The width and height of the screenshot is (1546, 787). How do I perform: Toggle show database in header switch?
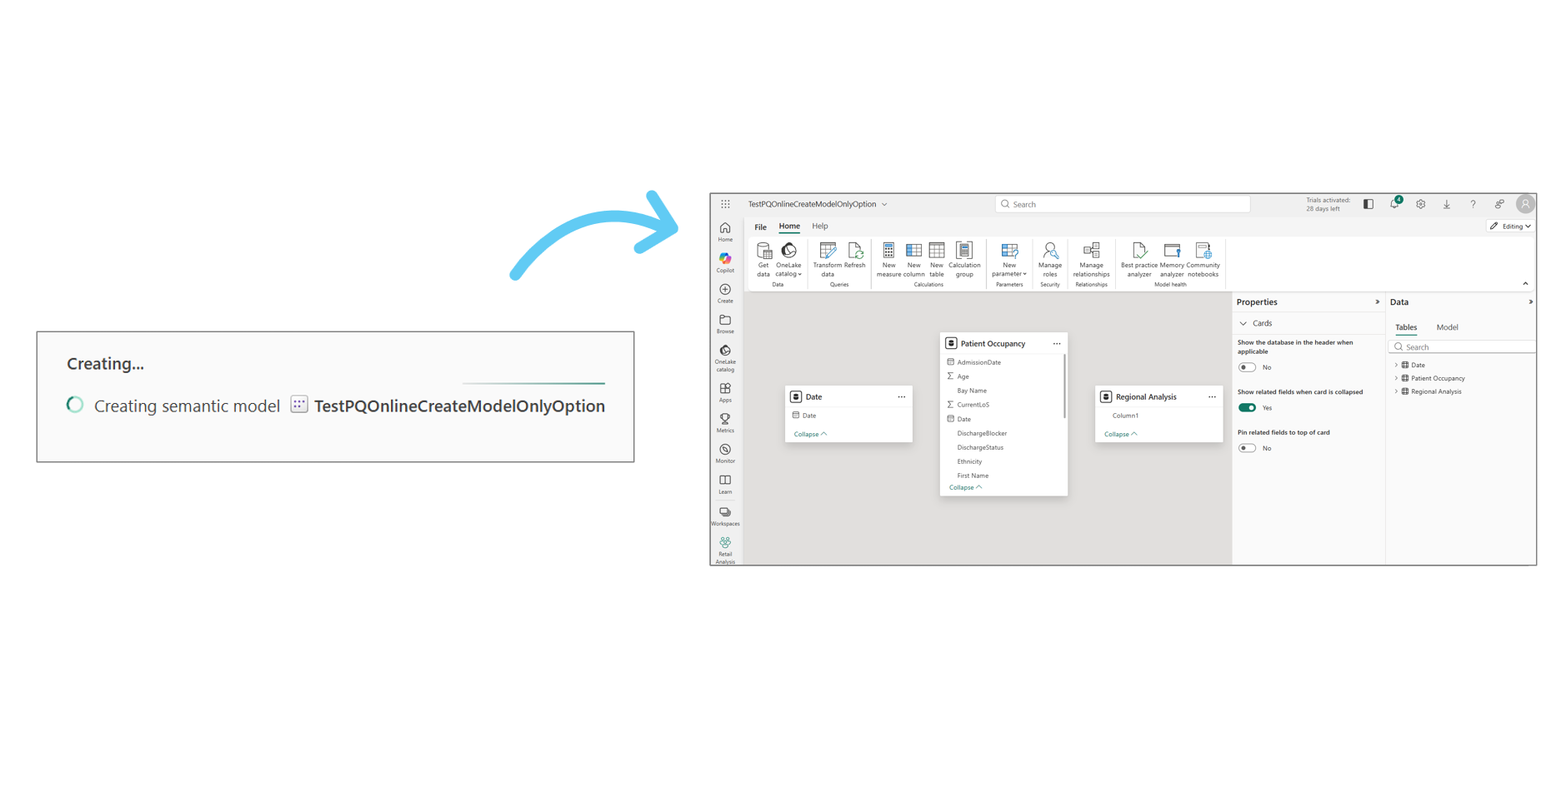point(1247,367)
